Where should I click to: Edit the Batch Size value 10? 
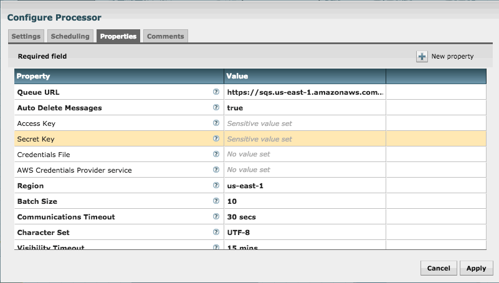tap(305, 201)
